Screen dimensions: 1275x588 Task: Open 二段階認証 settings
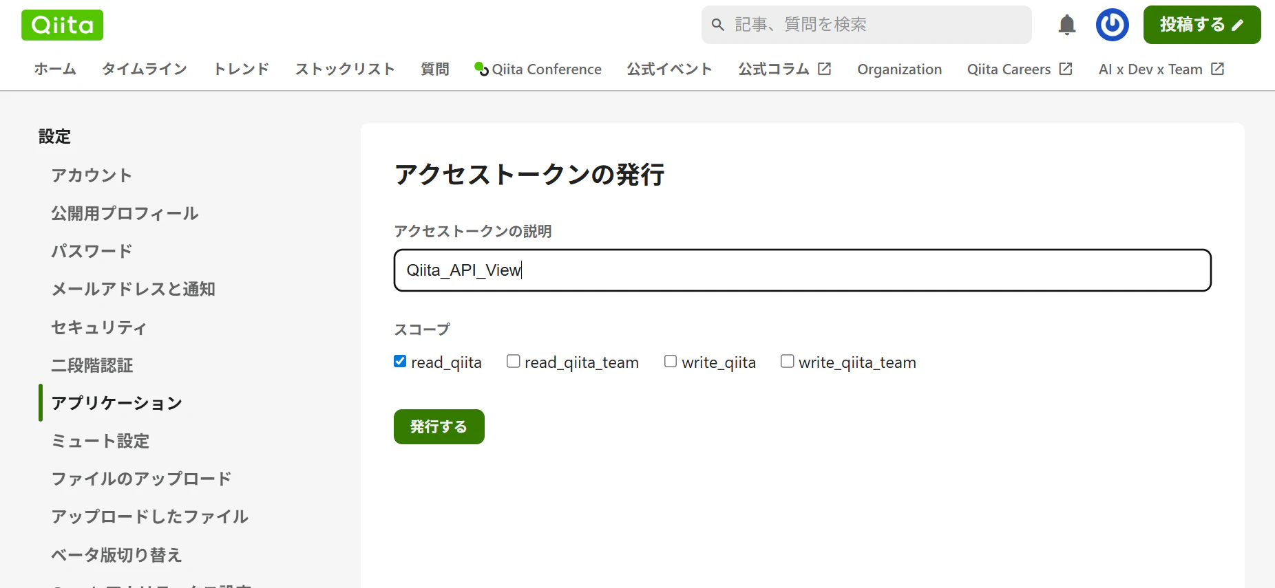tap(92, 365)
